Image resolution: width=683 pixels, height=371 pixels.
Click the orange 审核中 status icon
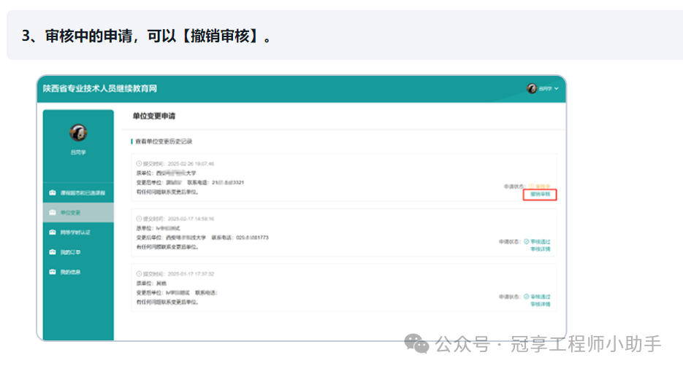[531, 187]
